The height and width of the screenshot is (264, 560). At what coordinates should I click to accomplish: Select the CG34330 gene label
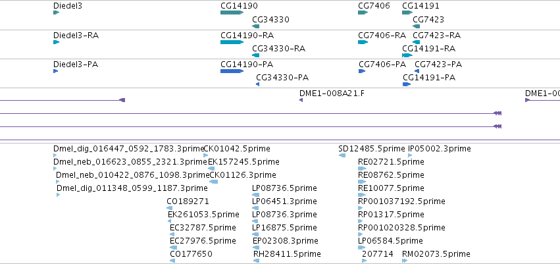[x=270, y=20]
